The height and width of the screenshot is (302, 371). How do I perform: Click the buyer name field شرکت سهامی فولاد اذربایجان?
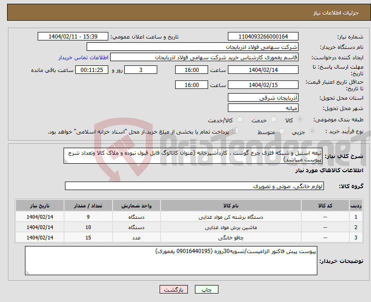[193, 47]
